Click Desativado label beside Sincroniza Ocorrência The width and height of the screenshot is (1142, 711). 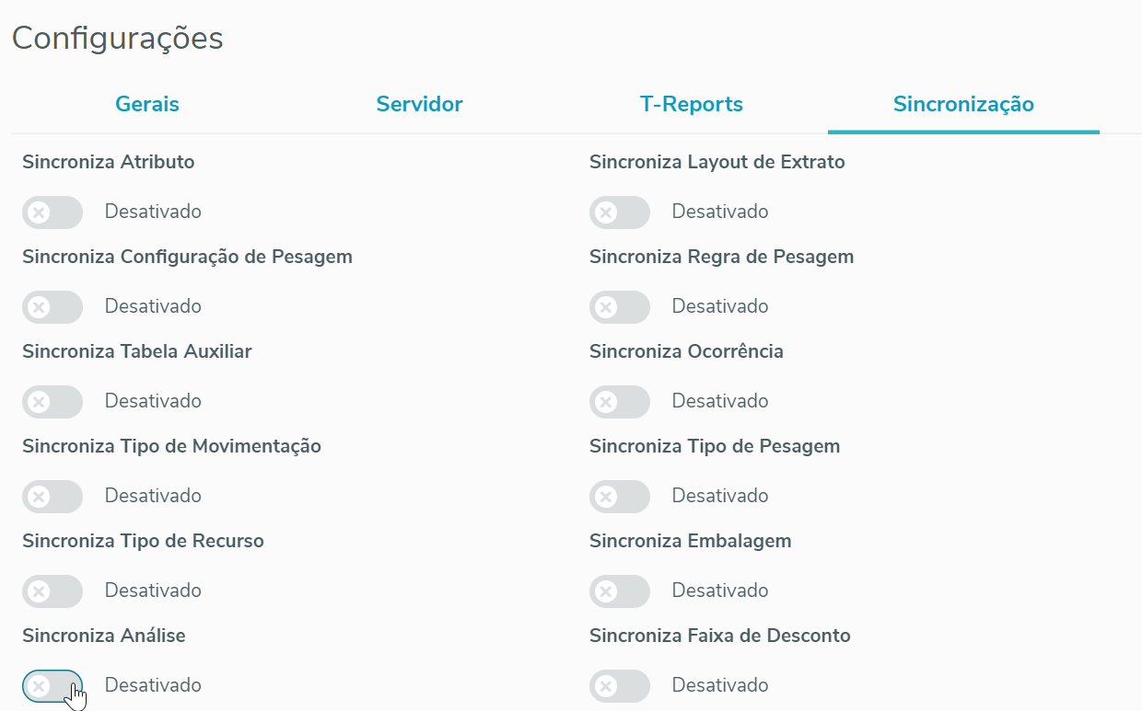pos(719,401)
